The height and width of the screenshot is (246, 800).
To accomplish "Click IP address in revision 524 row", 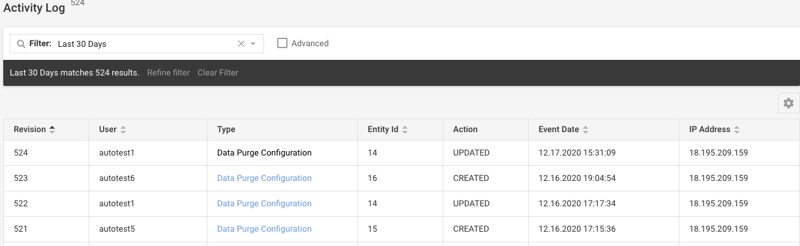I will click(x=719, y=153).
